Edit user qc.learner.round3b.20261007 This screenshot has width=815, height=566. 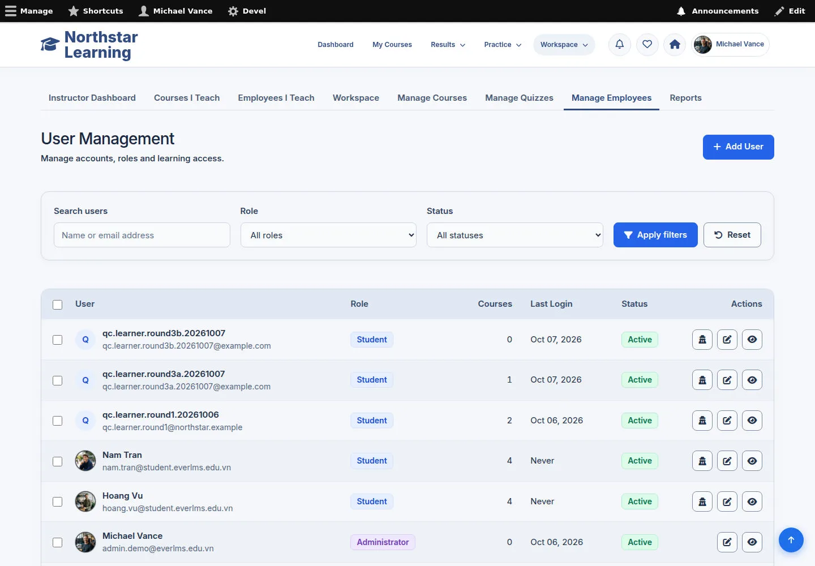(x=727, y=340)
